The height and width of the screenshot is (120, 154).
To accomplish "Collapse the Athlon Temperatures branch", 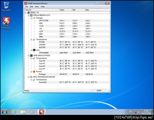I will (31, 58).
